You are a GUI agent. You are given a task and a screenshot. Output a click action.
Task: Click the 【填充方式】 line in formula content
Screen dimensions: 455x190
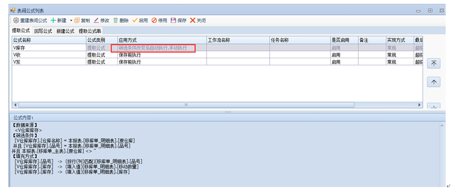pos(25,156)
